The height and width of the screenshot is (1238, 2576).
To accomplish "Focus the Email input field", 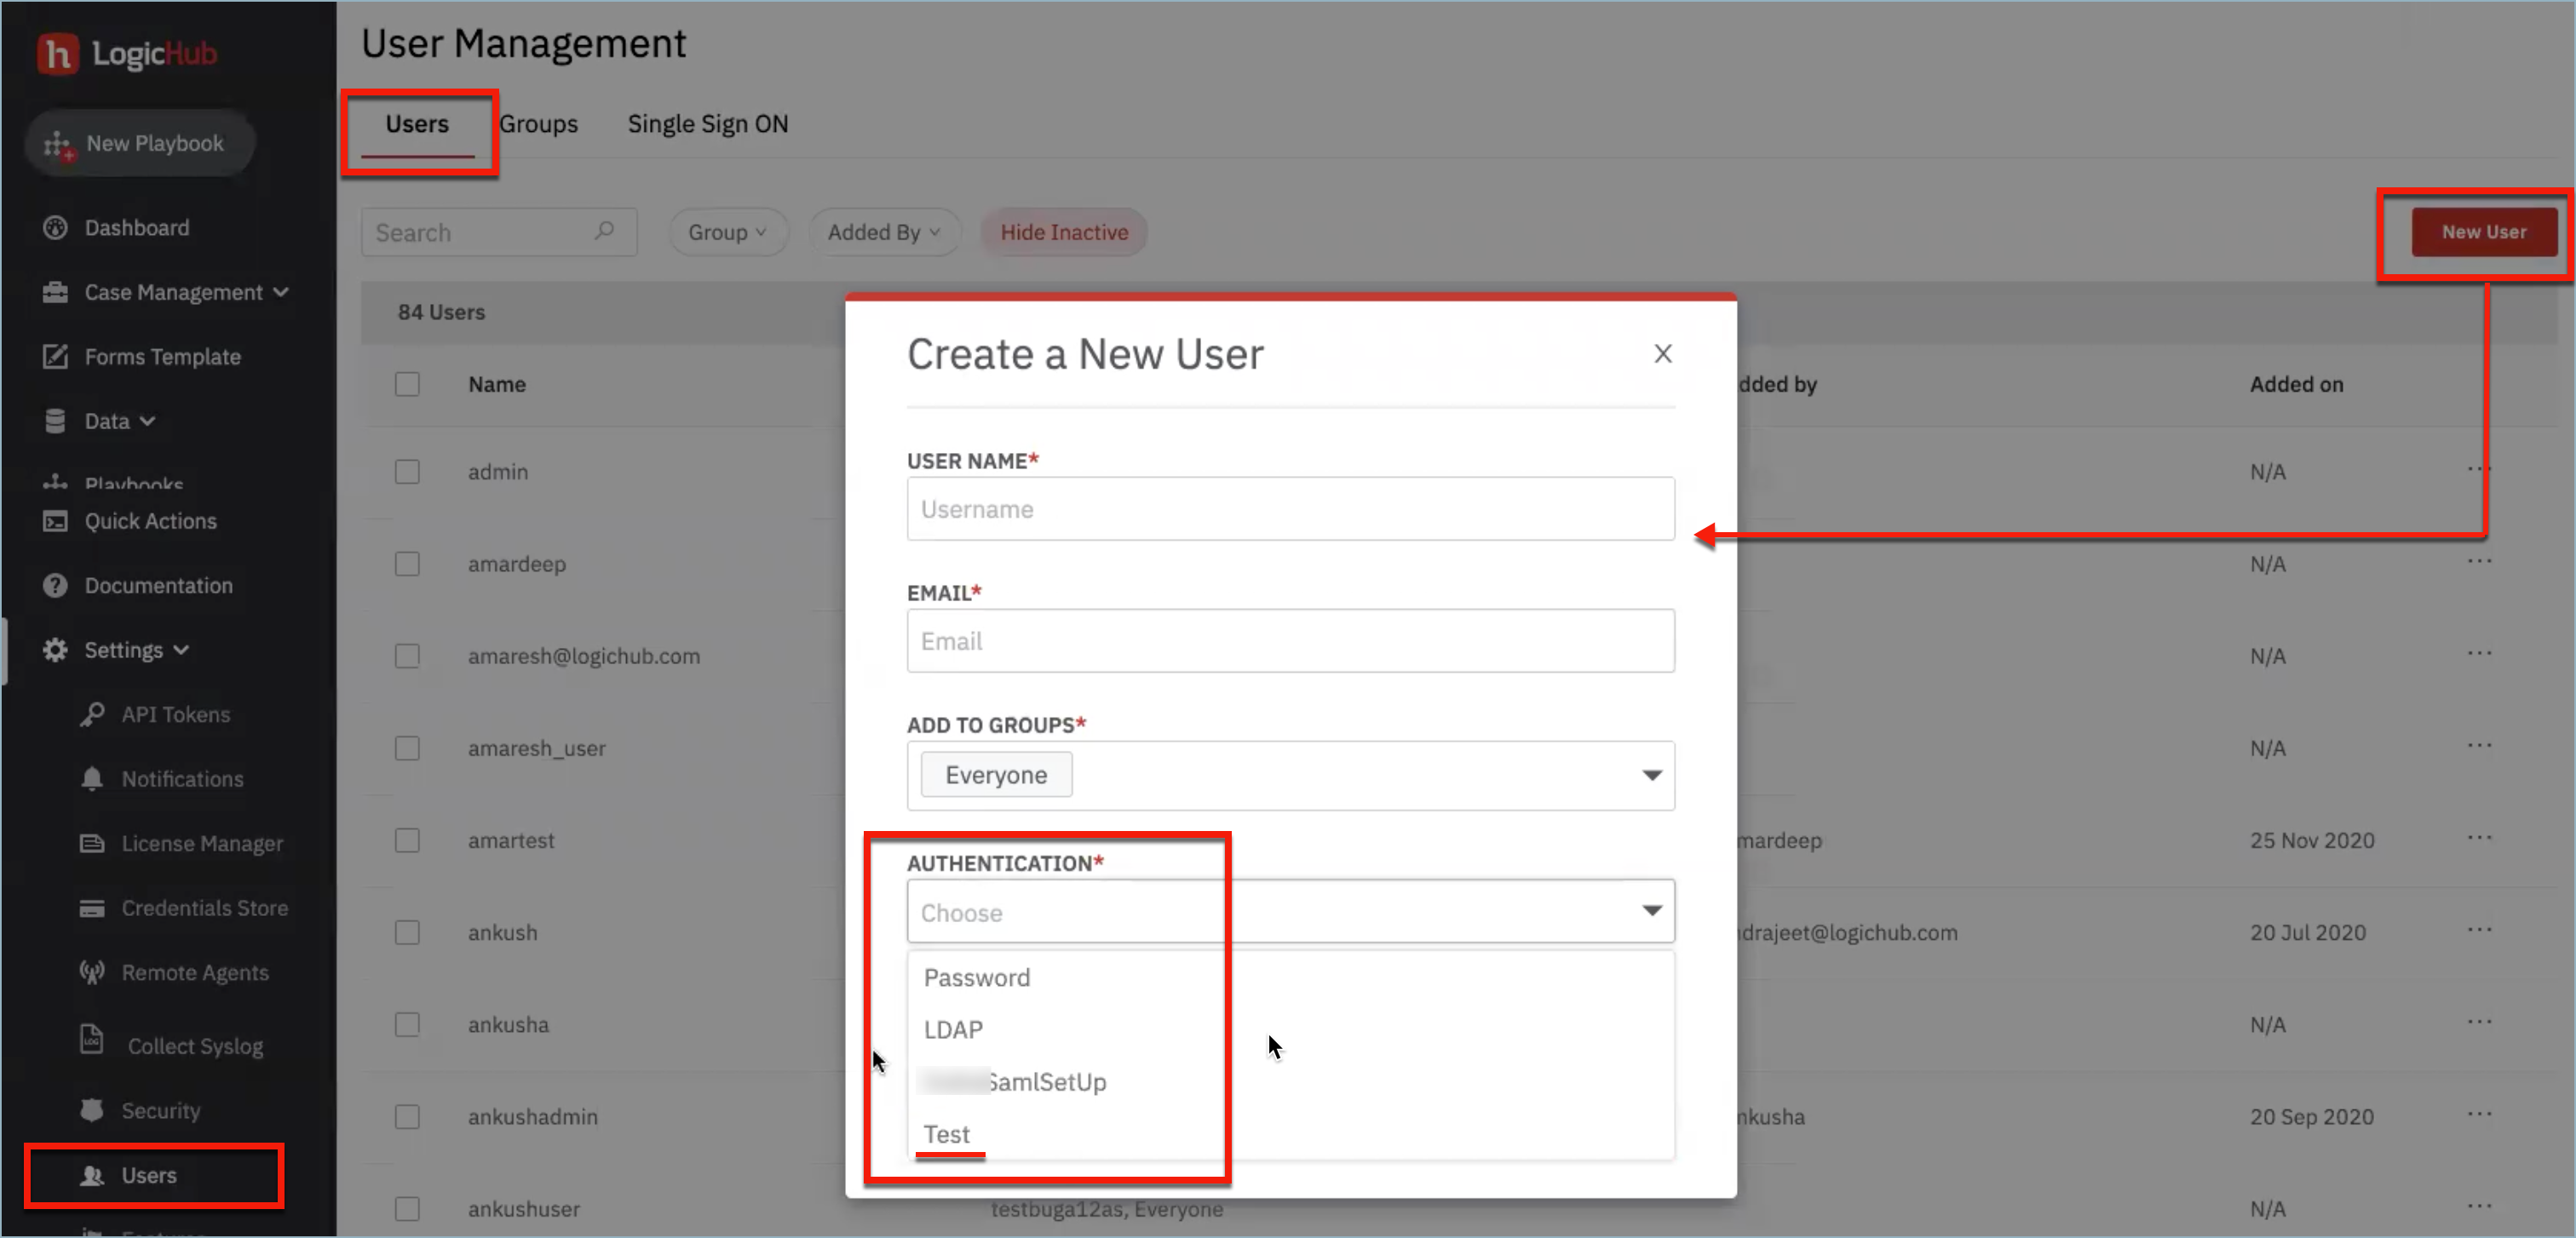I will tap(1290, 640).
